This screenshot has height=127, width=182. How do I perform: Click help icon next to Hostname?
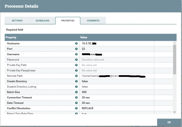click(76, 44)
